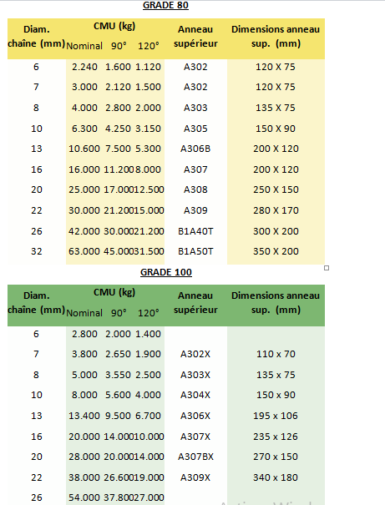The image size is (385, 505).
Task: Select the 195 x 106 cell
Action: click(276, 416)
